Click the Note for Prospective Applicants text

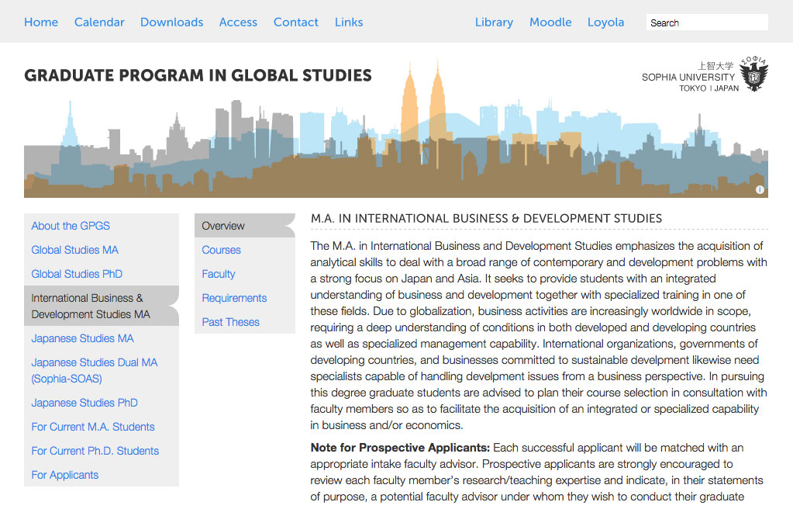[x=400, y=448]
